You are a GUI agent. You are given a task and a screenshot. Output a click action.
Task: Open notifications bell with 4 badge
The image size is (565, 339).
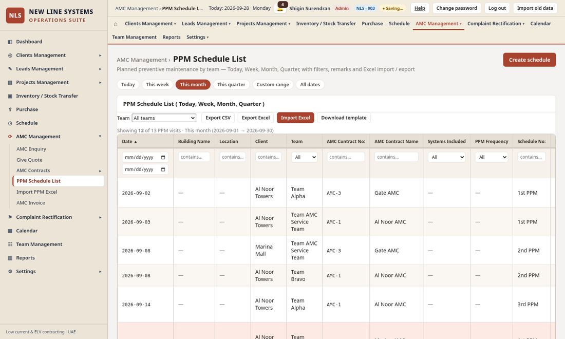point(280,8)
